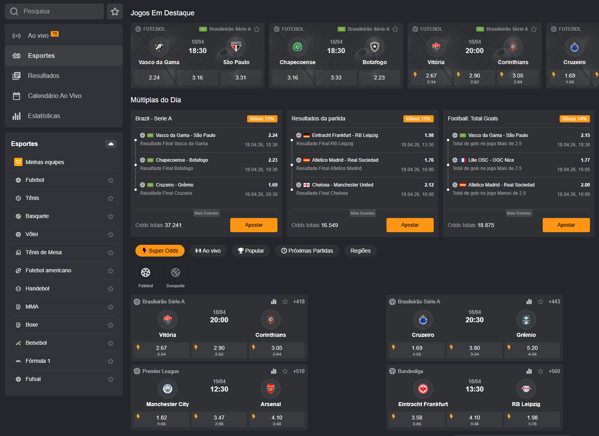This screenshot has height=436, width=599.
Task: Star the Cruzeiro vs Grêmio match card
Action: click(540, 301)
